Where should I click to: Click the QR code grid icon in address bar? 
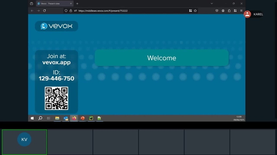[190, 11]
